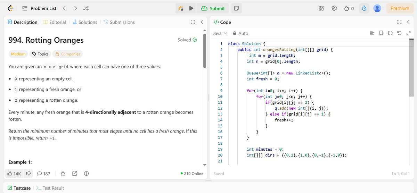417x193 pixels.
Task: Open the layout grid icon
Action: coord(321,8)
